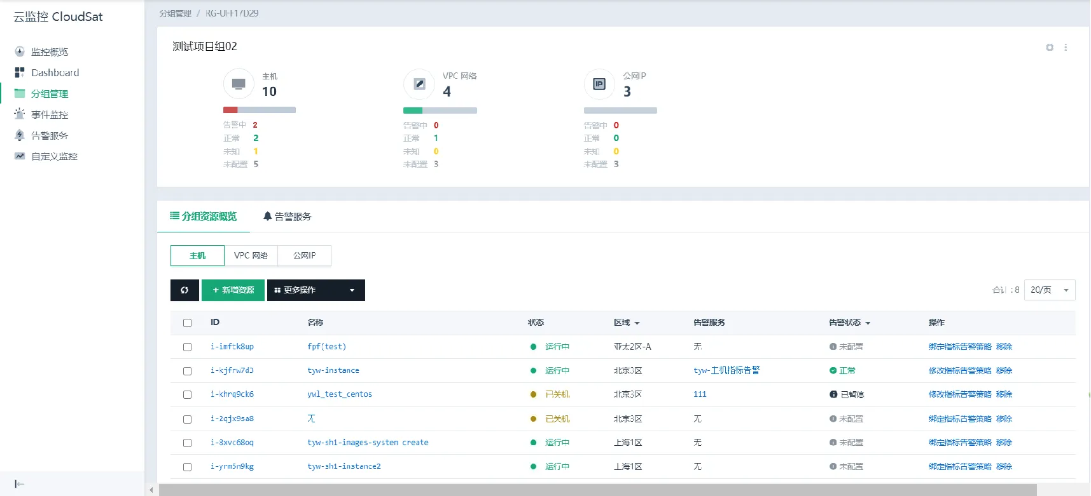Click the public IP icon

(599, 84)
